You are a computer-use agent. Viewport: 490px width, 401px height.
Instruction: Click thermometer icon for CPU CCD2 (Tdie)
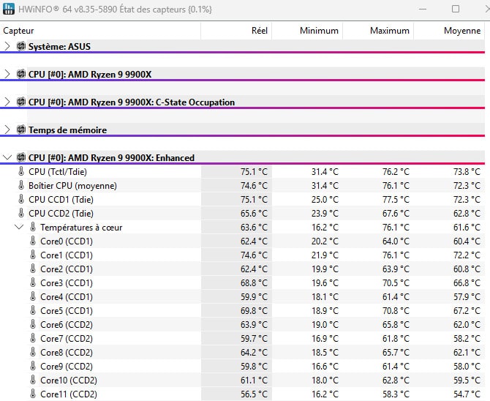point(21,214)
